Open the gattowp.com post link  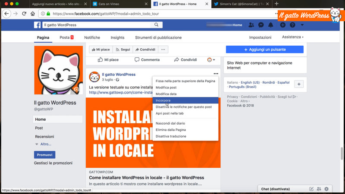[121, 92]
